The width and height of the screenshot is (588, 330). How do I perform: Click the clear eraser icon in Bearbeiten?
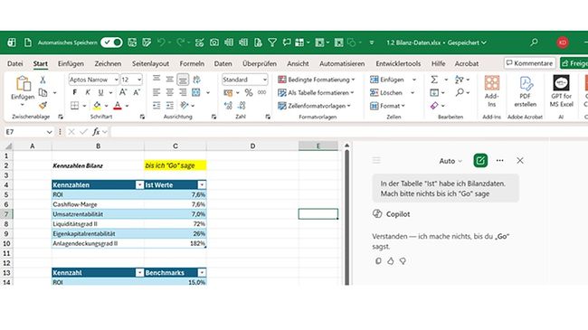(x=434, y=106)
